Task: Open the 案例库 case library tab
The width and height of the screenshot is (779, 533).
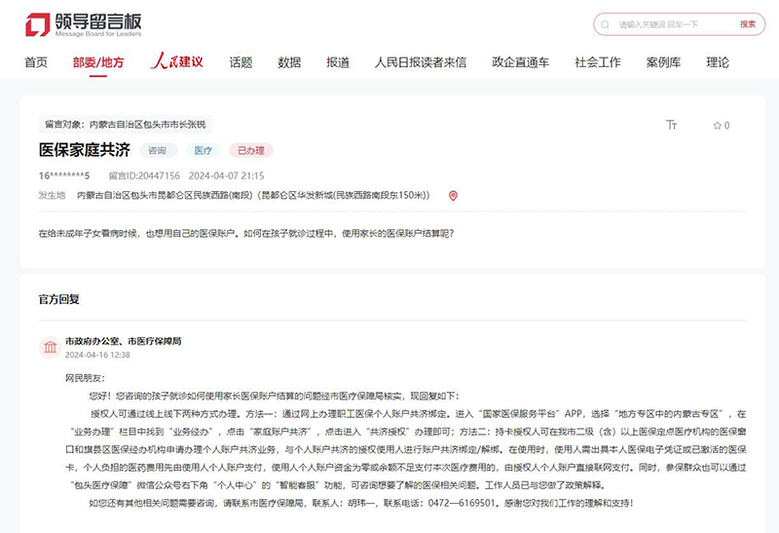Action: 663,62
